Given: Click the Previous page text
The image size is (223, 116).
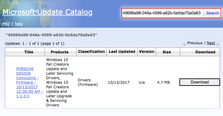Looking at the screenshot, I should pyautogui.click(x=195, y=43).
